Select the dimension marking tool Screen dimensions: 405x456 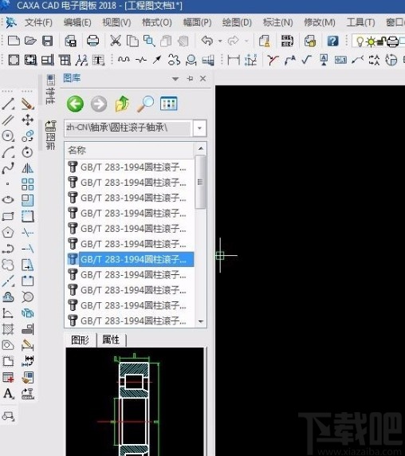point(234,61)
